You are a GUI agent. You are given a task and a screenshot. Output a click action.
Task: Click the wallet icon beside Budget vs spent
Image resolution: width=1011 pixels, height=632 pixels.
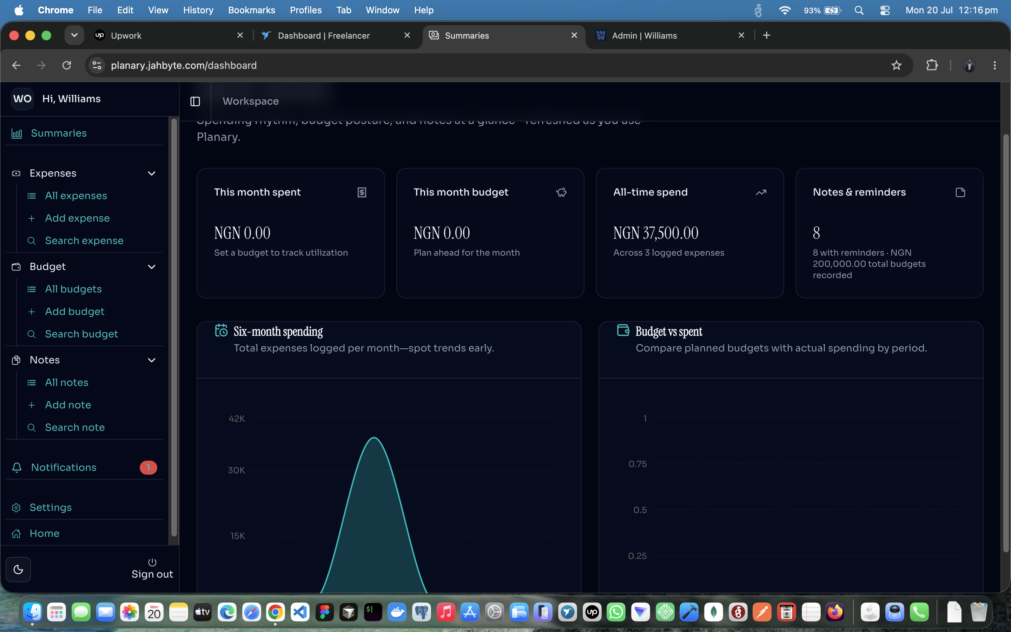[623, 330]
